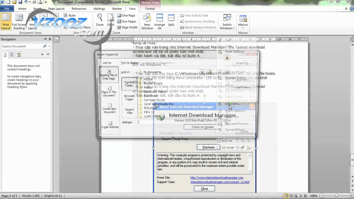Switch to the Review tab

pos(117,9)
